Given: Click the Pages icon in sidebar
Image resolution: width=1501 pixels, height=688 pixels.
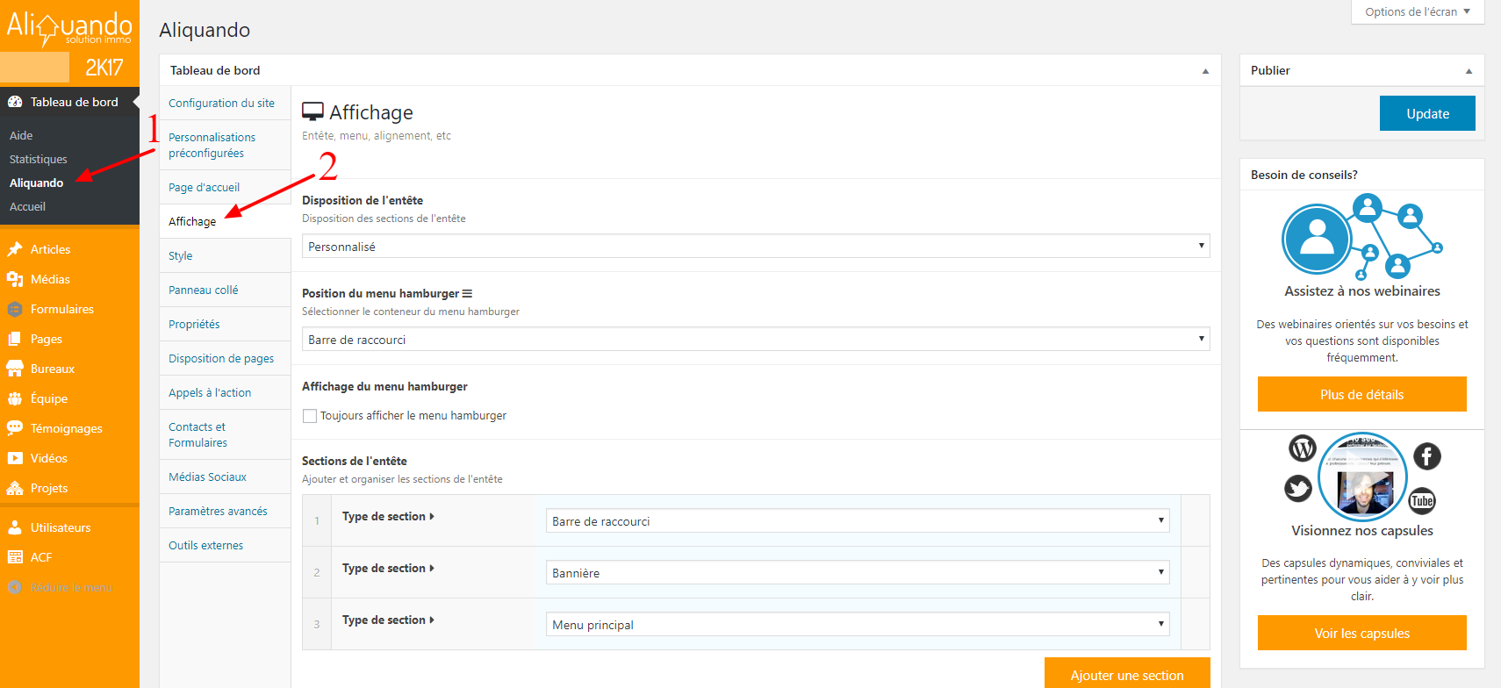Looking at the screenshot, I should [x=15, y=339].
